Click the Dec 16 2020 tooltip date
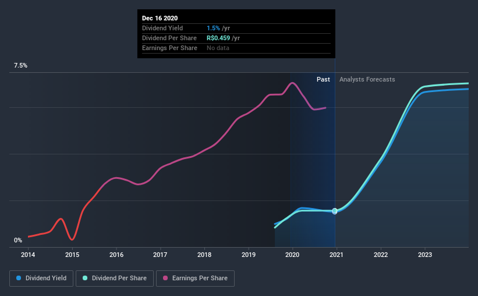This screenshot has width=478, height=296. (160, 18)
